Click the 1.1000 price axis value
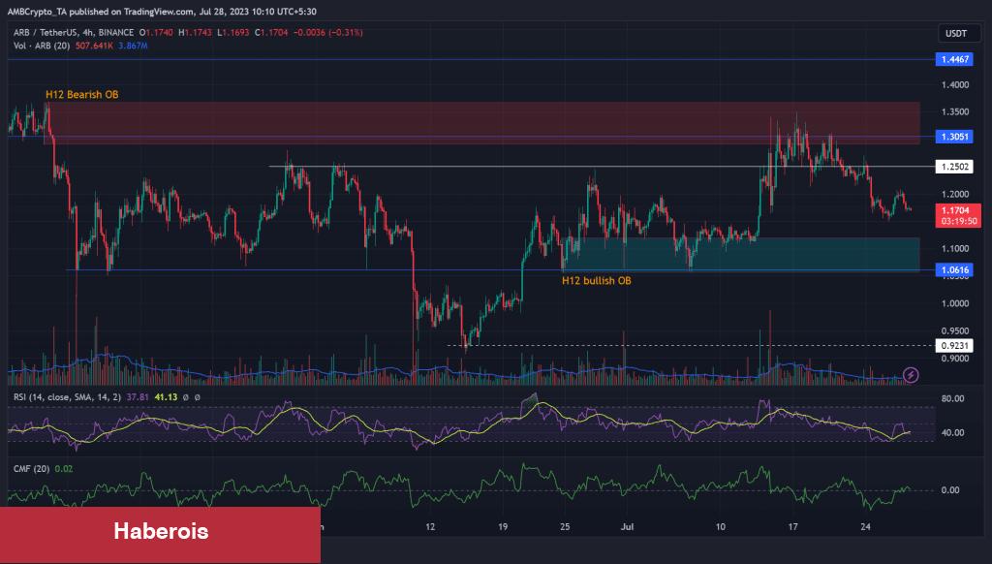The image size is (992, 564). click(x=954, y=249)
